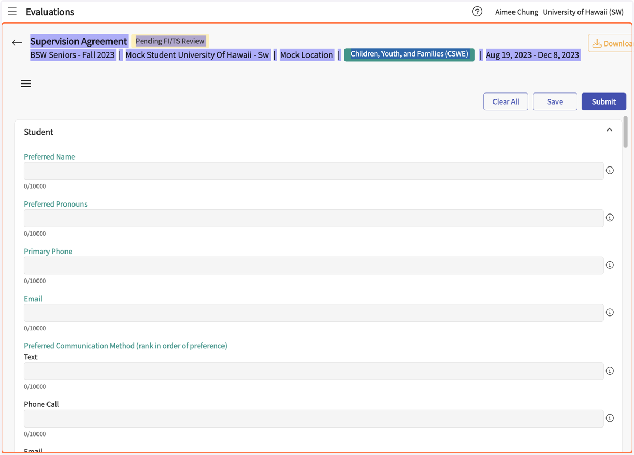Click the Clear All button
The image size is (634, 455).
(506, 101)
